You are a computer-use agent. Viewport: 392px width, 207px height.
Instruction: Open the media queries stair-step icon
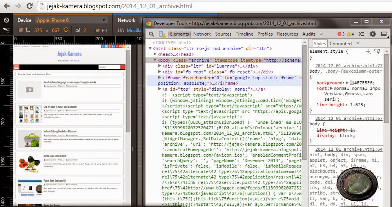7,30
